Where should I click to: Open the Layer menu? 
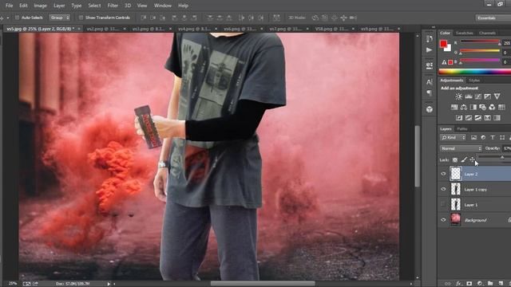tap(59, 6)
